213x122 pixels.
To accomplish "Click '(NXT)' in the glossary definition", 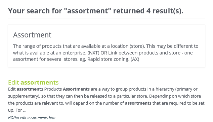I will [93, 53].
